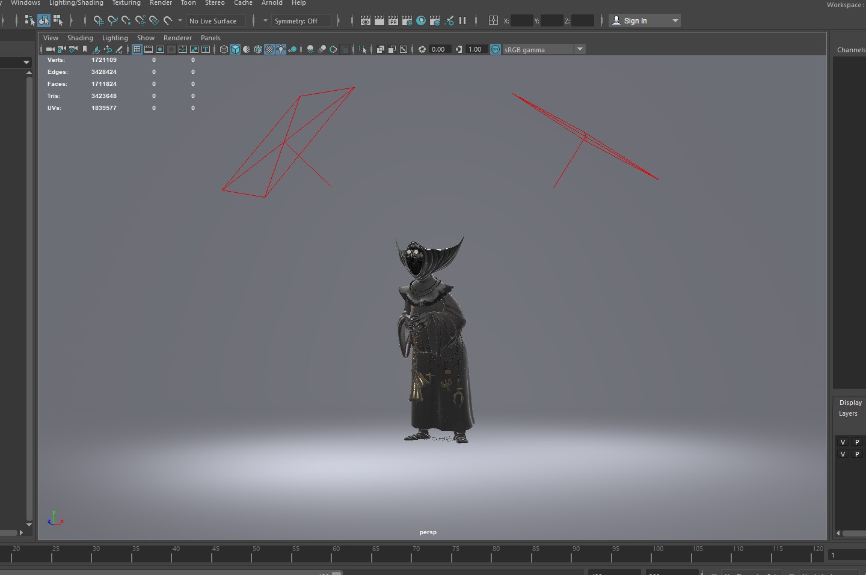Viewport: 866px width, 575px height.
Task: Enable snap to points icon
Action: click(x=126, y=20)
